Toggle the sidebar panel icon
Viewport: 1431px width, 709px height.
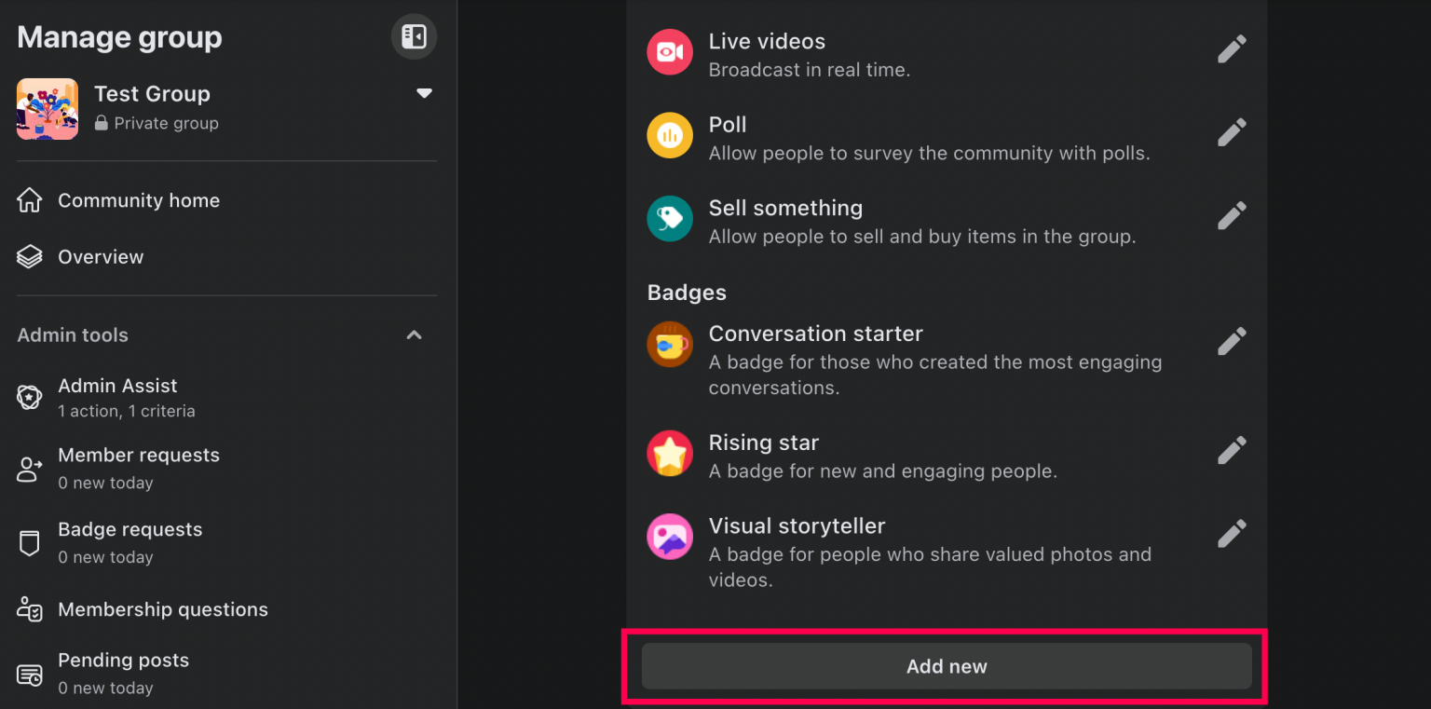point(414,36)
